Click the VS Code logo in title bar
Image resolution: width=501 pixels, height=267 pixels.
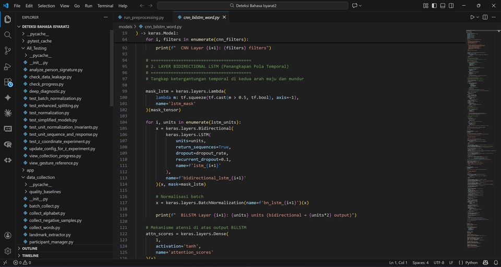(6, 6)
